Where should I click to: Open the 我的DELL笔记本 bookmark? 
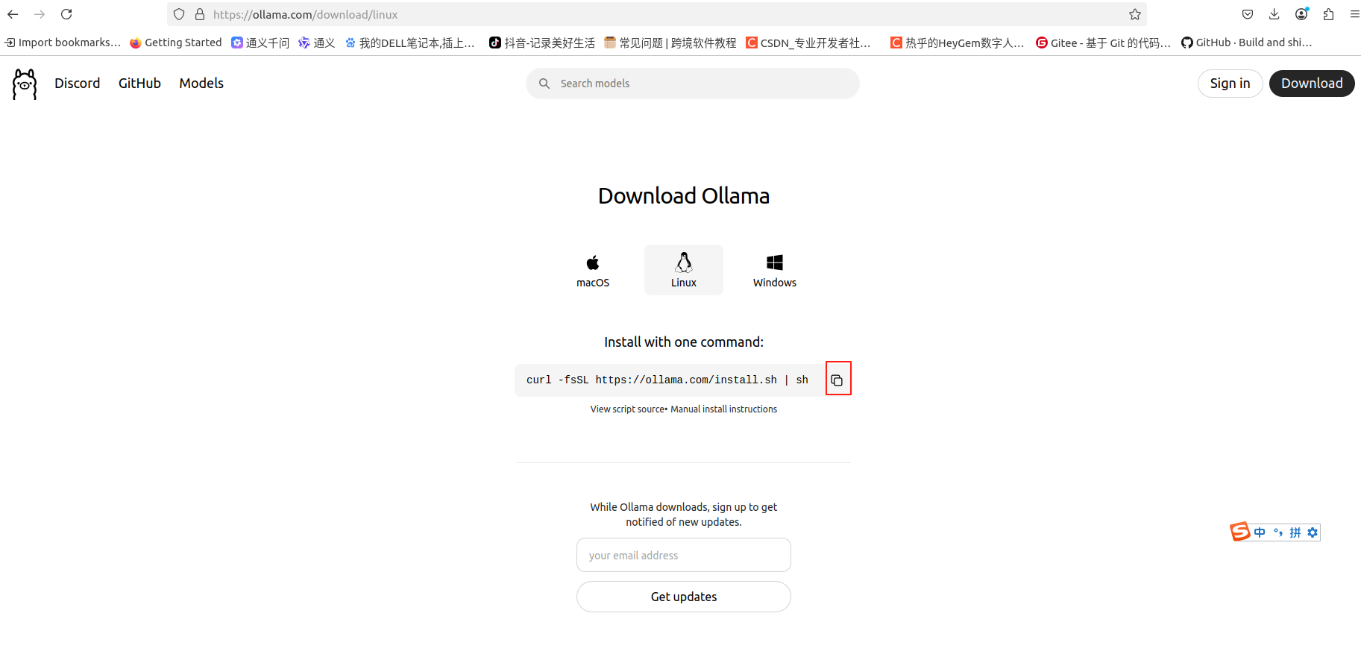click(x=410, y=43)
